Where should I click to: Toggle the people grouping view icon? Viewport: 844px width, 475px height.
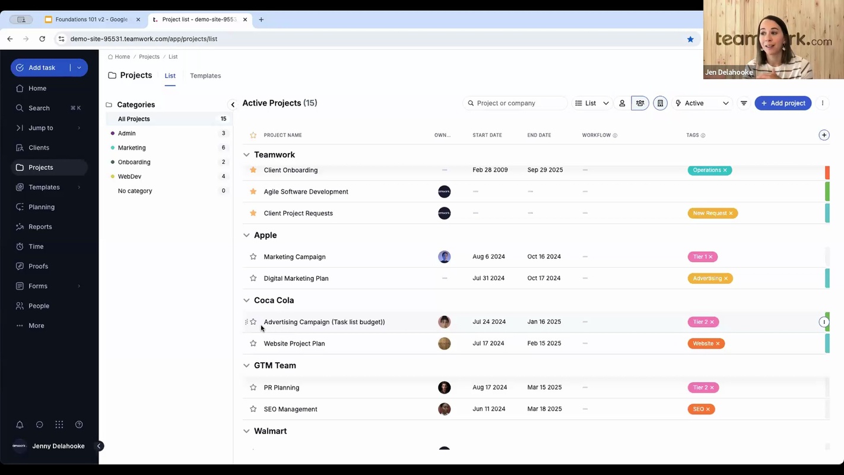640,103
